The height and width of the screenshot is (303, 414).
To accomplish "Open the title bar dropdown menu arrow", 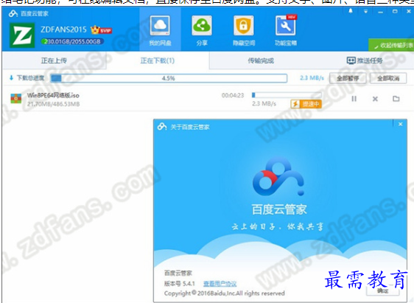I will [365, 11].
